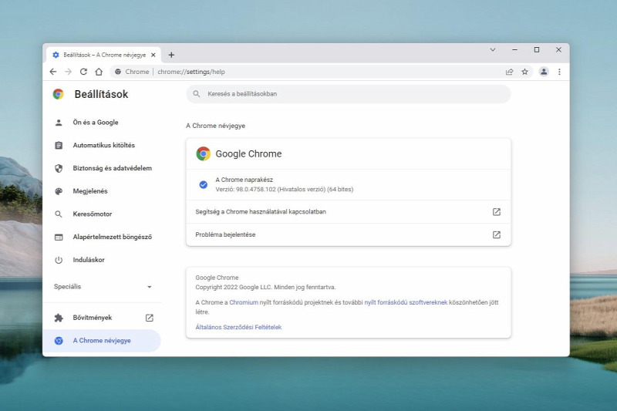Click the Keresés a beállításokban search field

point(349,94)
